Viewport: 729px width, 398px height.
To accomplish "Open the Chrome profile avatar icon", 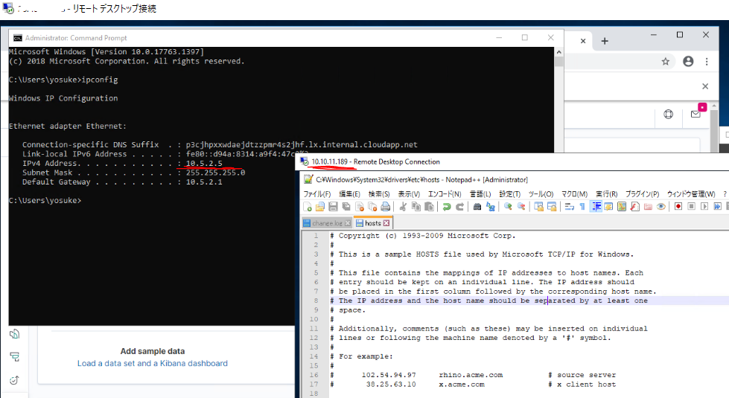I will (688, 61).
